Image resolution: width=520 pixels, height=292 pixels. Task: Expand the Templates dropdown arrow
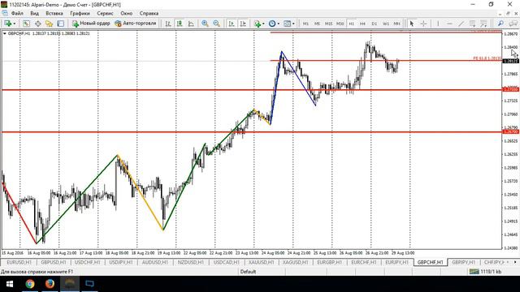tap(293, 24)
